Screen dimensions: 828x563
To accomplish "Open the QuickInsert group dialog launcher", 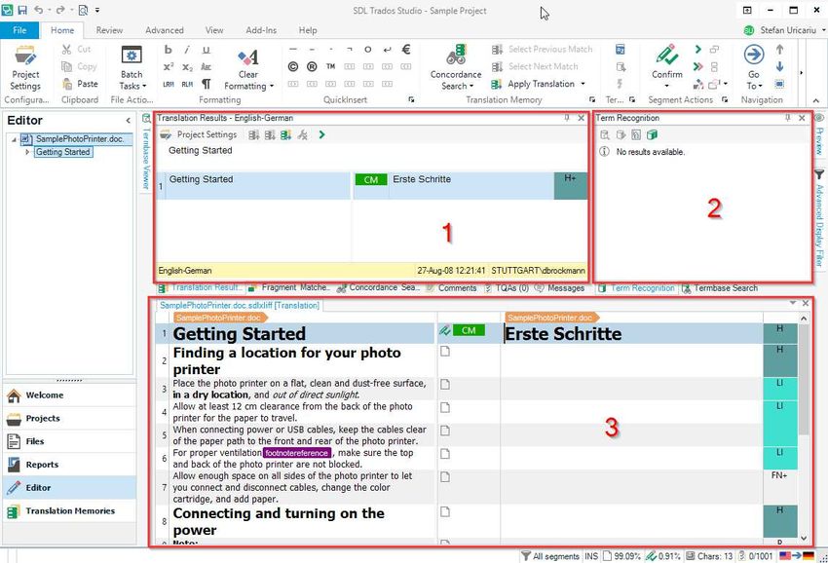I will [x=411, y=99].
